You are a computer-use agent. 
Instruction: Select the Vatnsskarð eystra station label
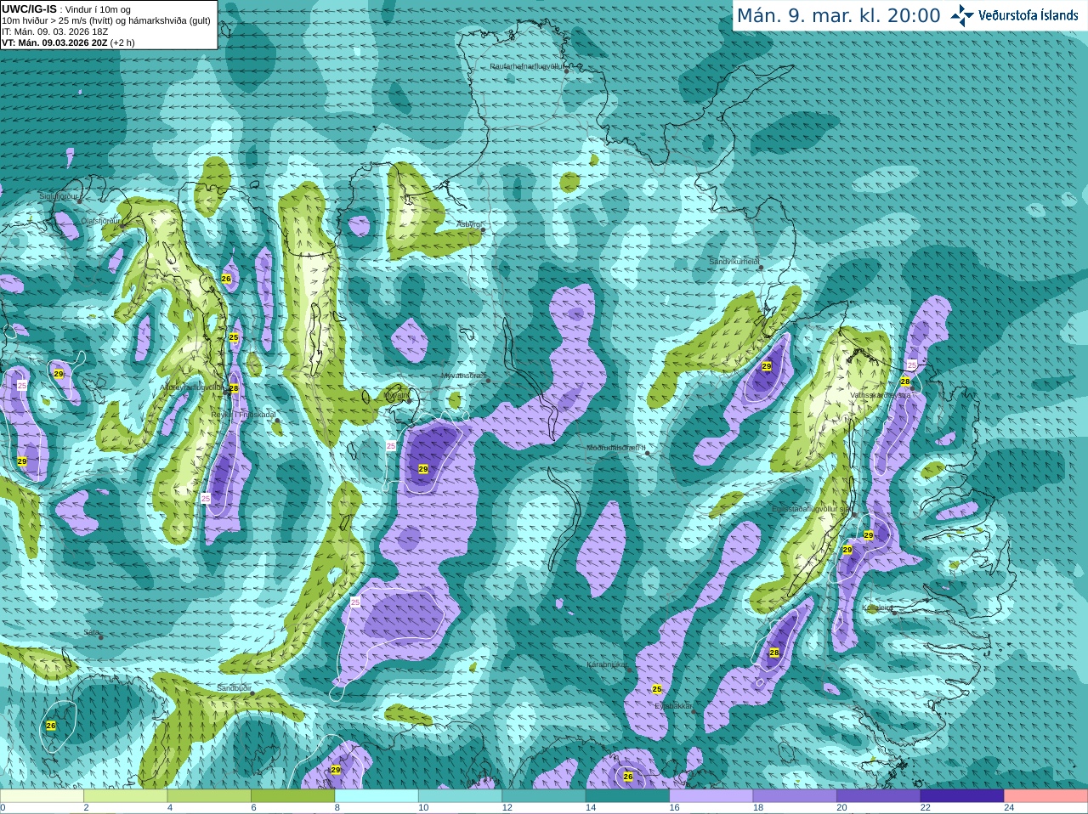[879, 395]
